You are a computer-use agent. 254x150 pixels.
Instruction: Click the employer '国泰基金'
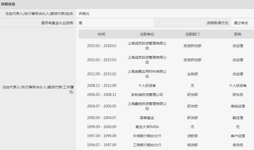click(x=147, y=118)
